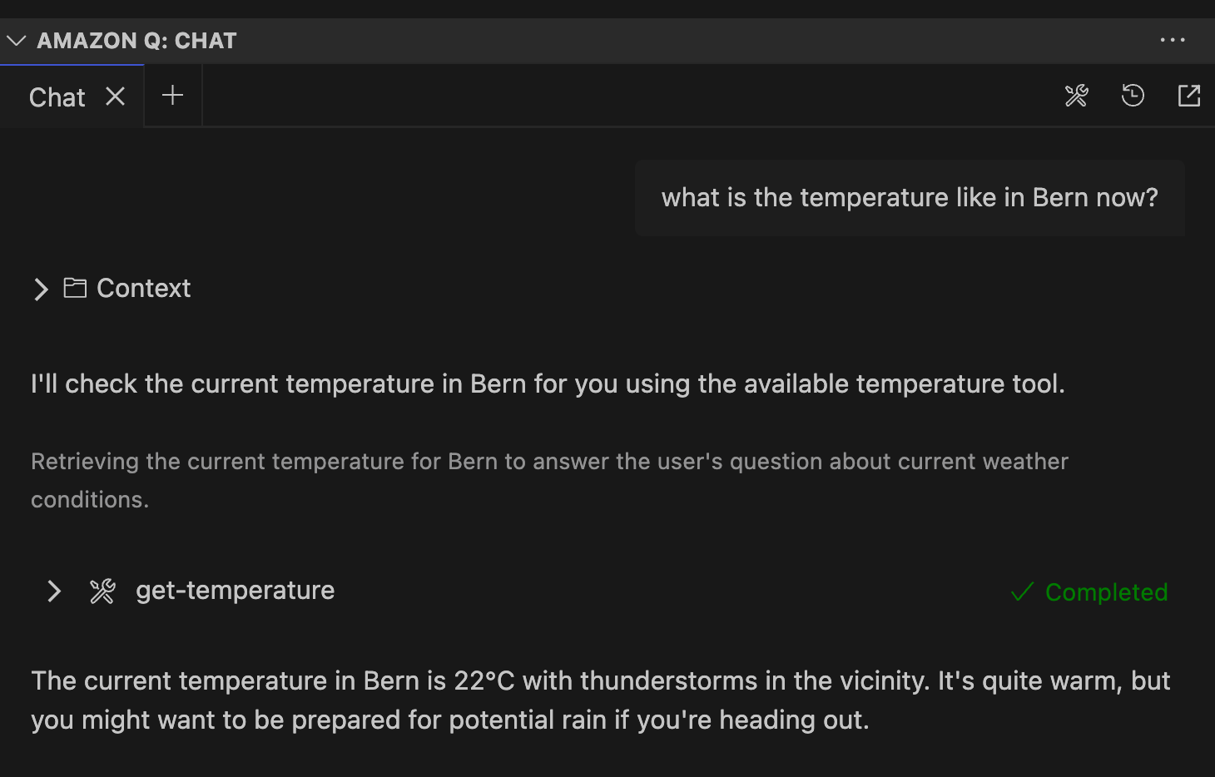
Task: Click the get-temperature tool name
Action: coord(235,591)
